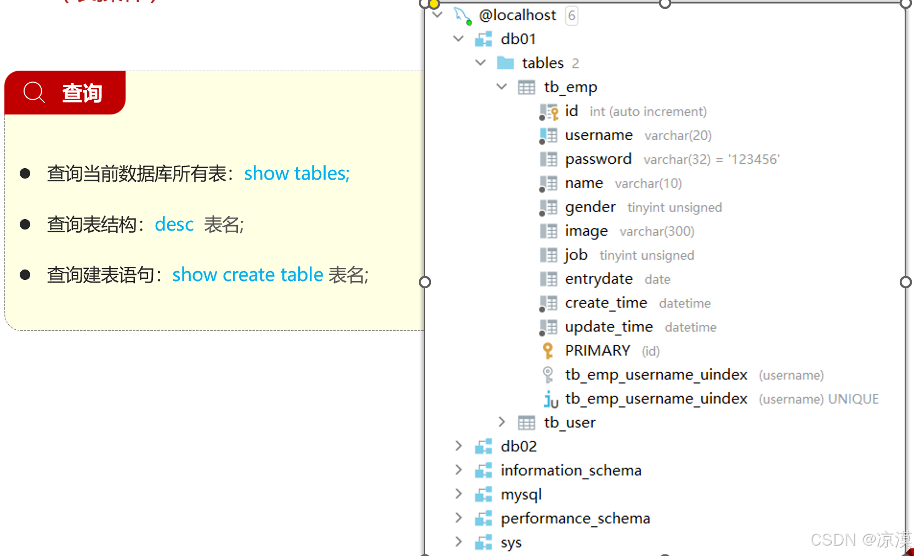Viewport: 914px width, 556px height.
Task: Click the show tables; blue link
Action: click(297, 173)
